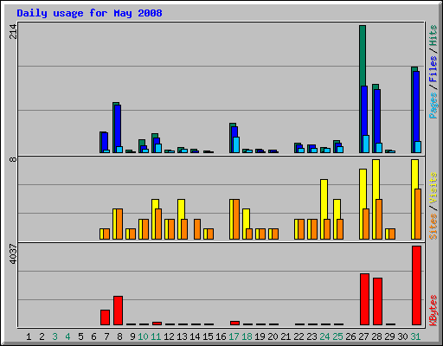Click the orange sites bar for day 17
This screenshot has height=346, width=443.
(x=236, y=219)
